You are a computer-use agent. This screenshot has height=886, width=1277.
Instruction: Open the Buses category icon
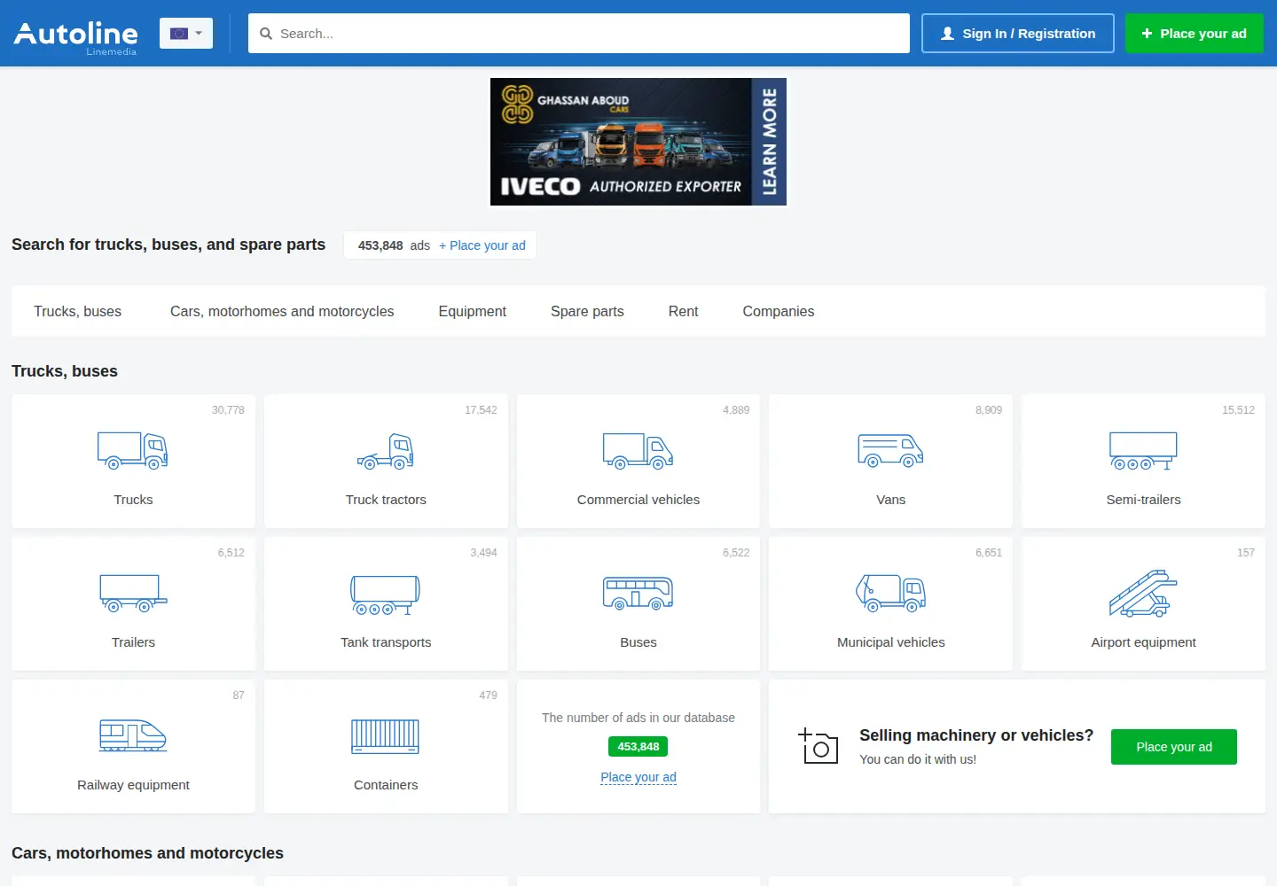638,593
